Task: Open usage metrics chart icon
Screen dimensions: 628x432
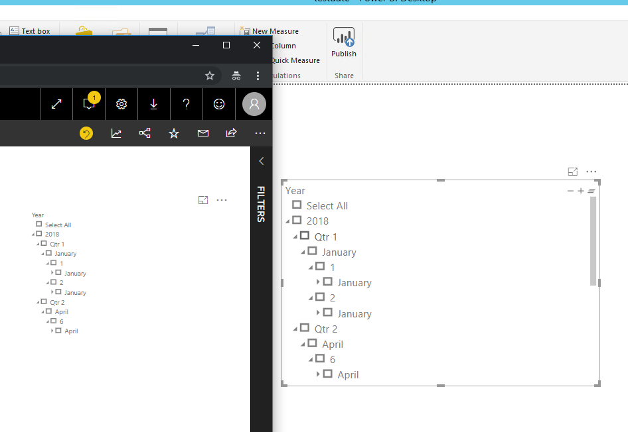Action: pyautogui.click(x=116, y=133)
